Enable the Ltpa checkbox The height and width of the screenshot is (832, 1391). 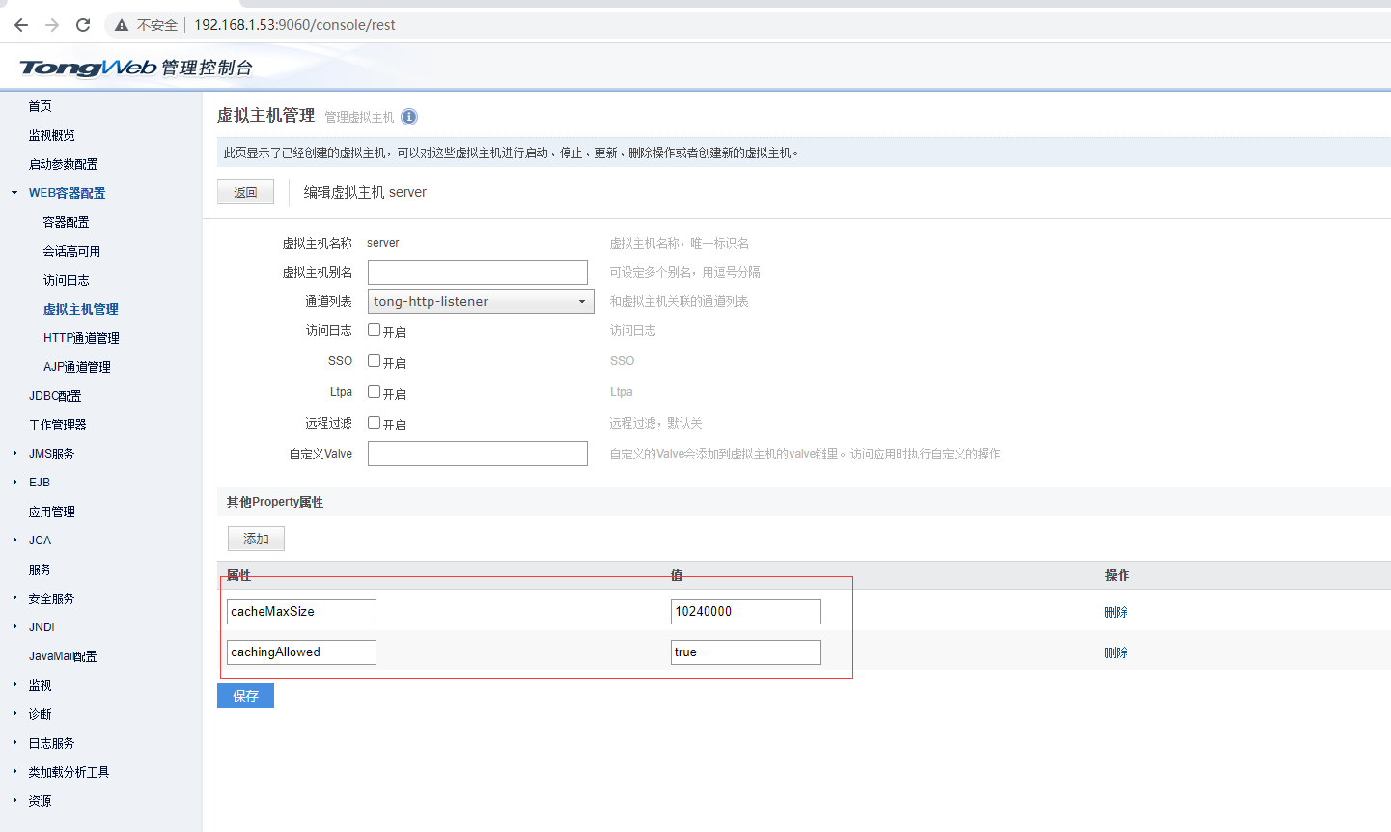point(374,392)
